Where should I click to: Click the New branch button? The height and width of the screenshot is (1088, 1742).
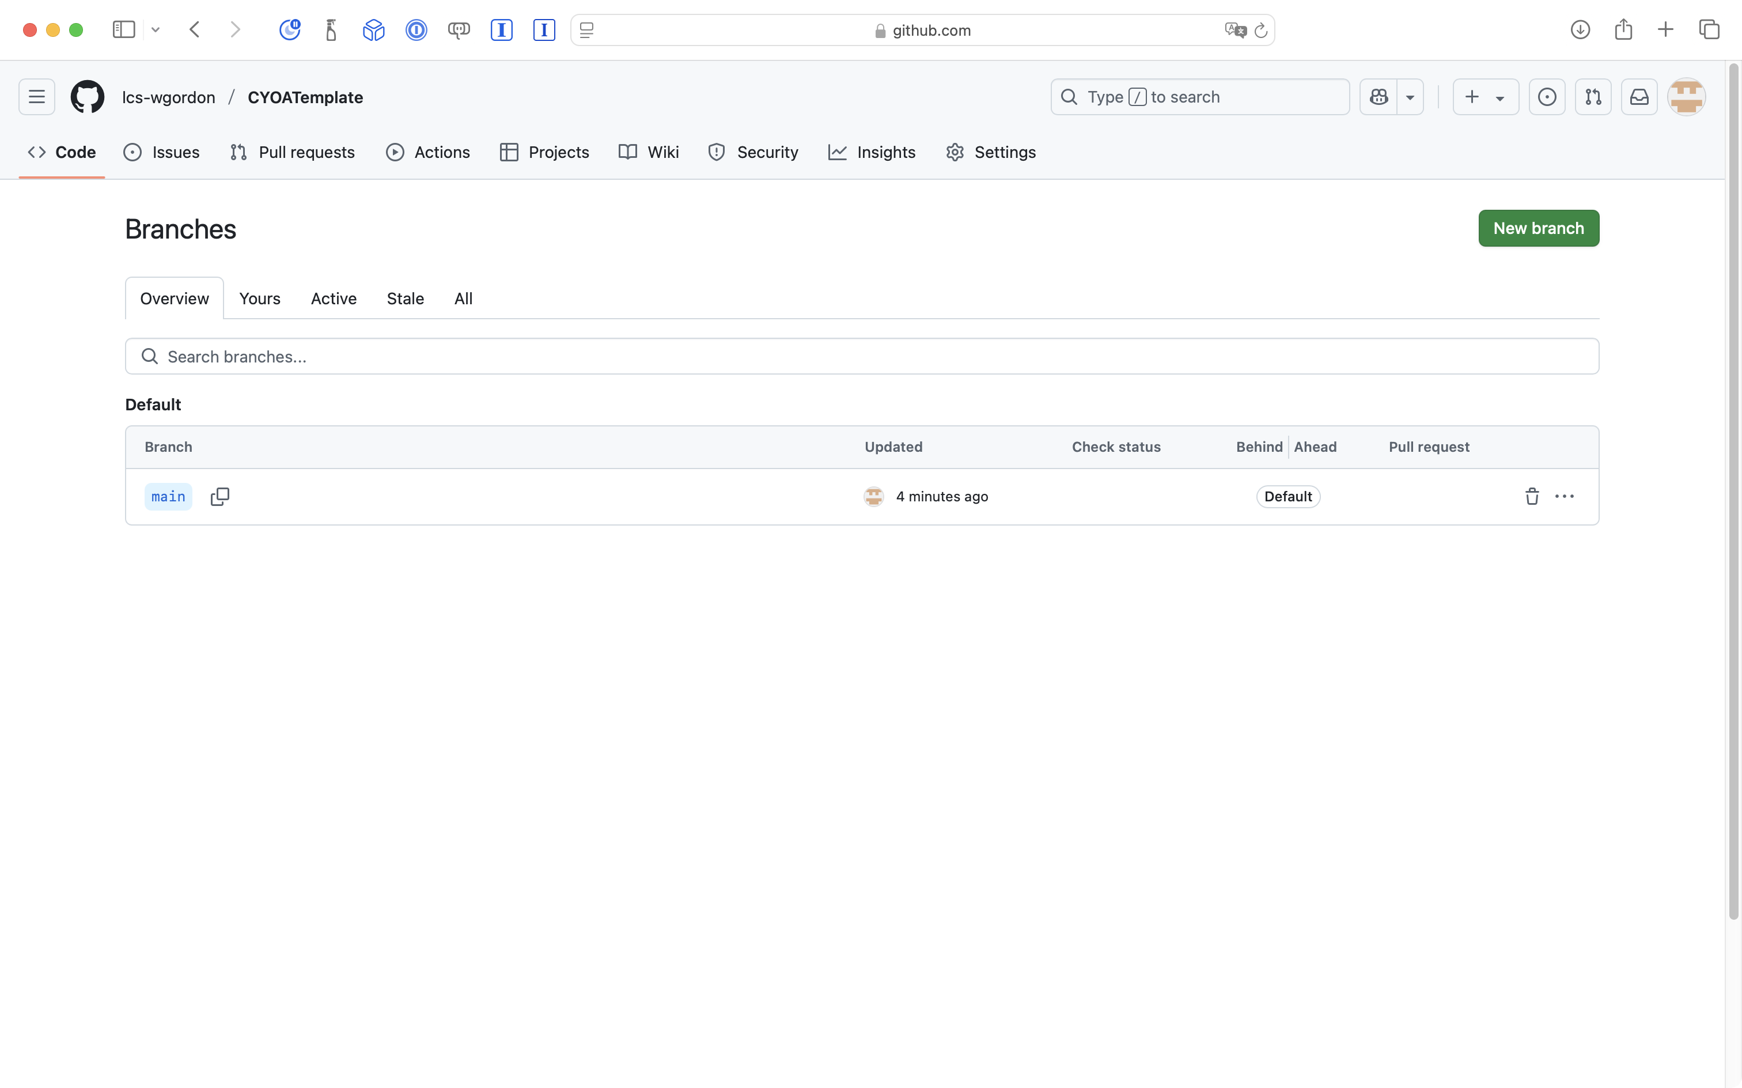tap(1537, 228)
